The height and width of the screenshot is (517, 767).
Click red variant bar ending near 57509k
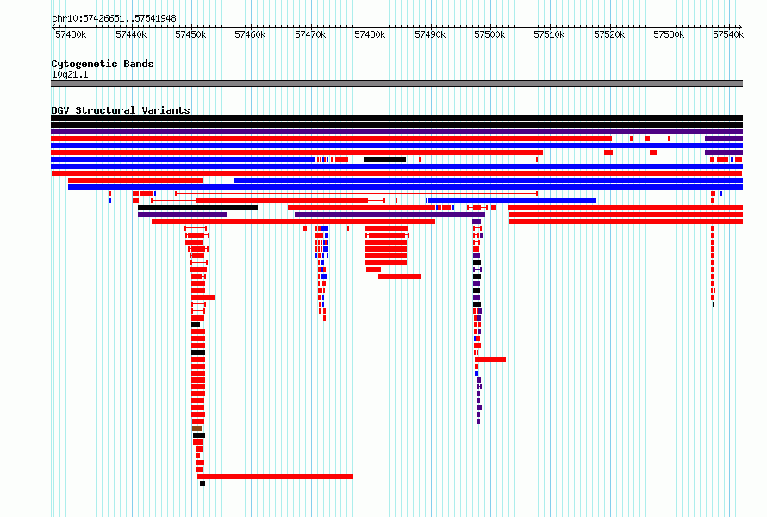tap(297, 153)
